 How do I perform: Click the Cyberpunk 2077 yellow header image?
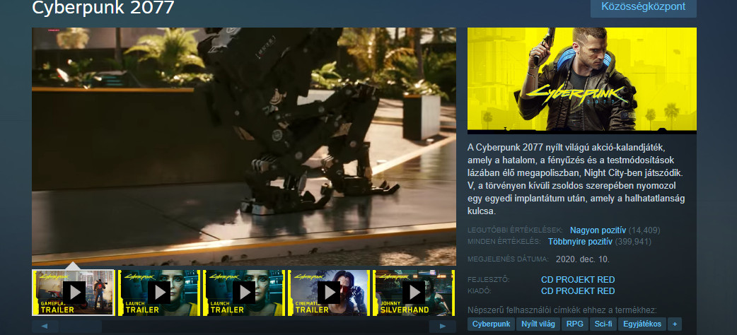581,80
